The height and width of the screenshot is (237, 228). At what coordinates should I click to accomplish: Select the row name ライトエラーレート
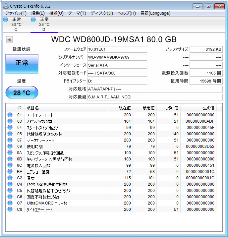39,209
